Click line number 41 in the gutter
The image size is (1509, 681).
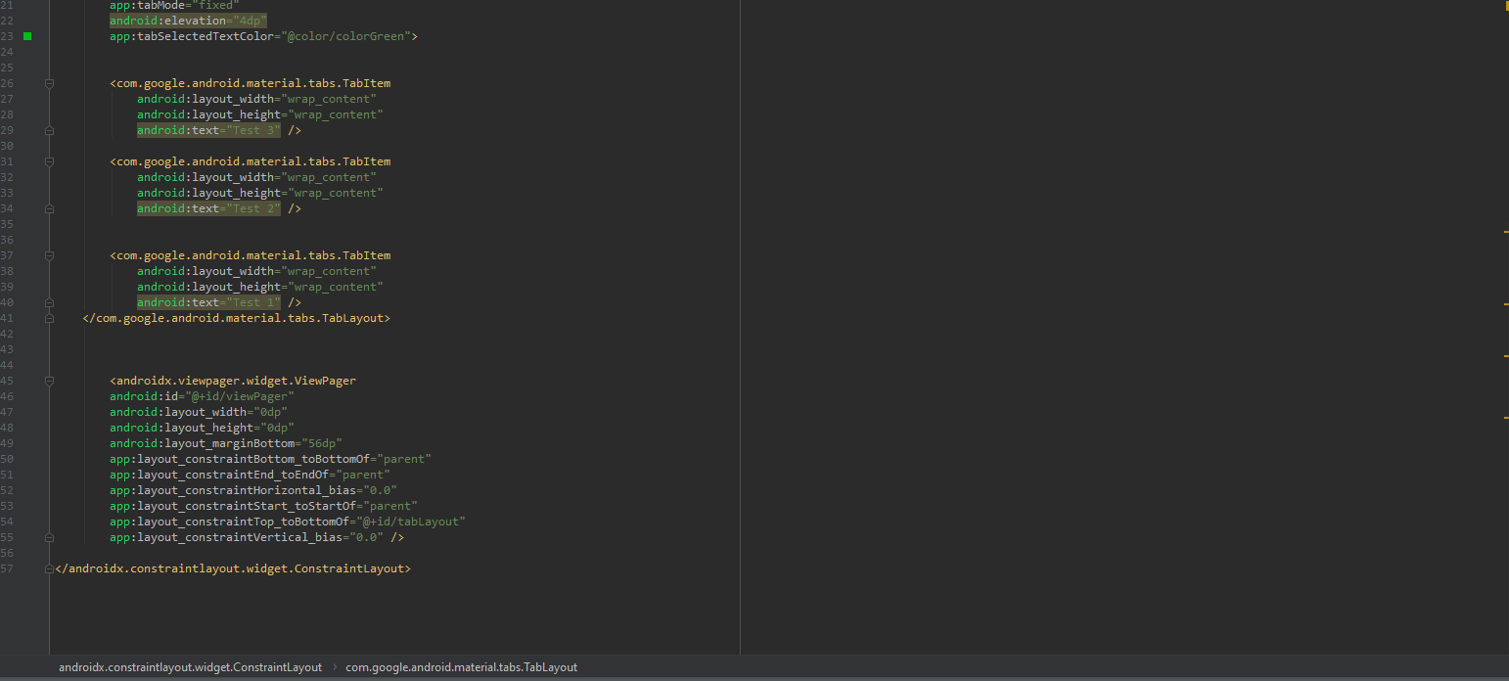pyautogui.click(x=7, y=318)
